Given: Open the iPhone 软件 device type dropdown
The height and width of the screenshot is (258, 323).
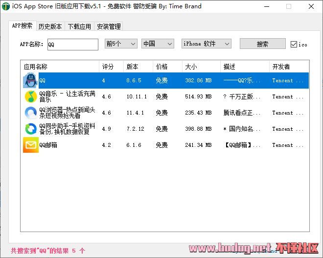Looking at the screenshot, I should 206,44.
